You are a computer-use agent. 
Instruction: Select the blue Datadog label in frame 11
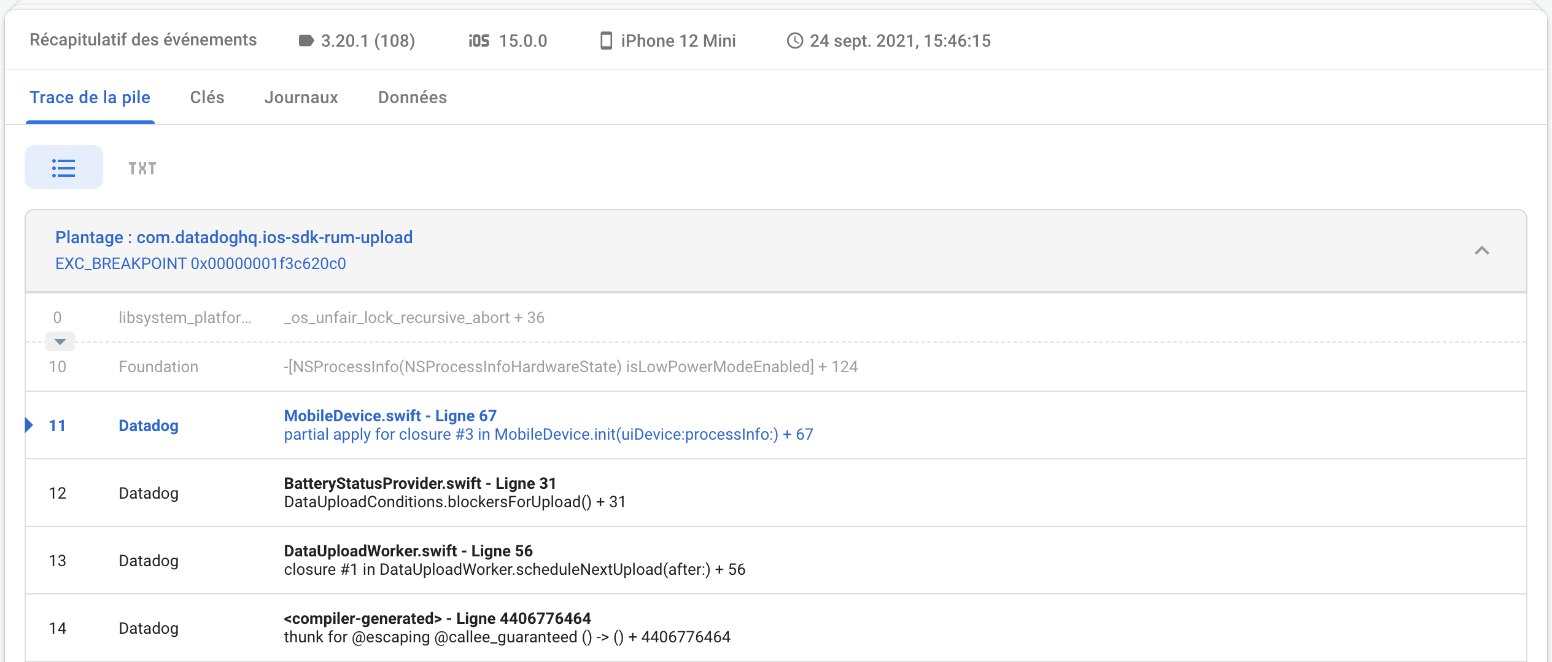149,426
